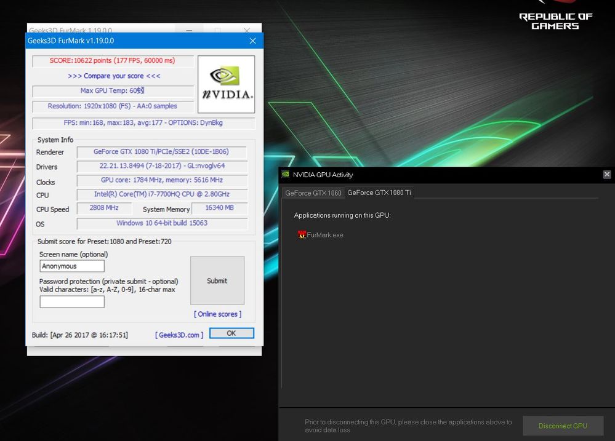Click the FPS min max avg field
Screen dimensions: 615x441
pyautogui.click(x=143, y=123)
